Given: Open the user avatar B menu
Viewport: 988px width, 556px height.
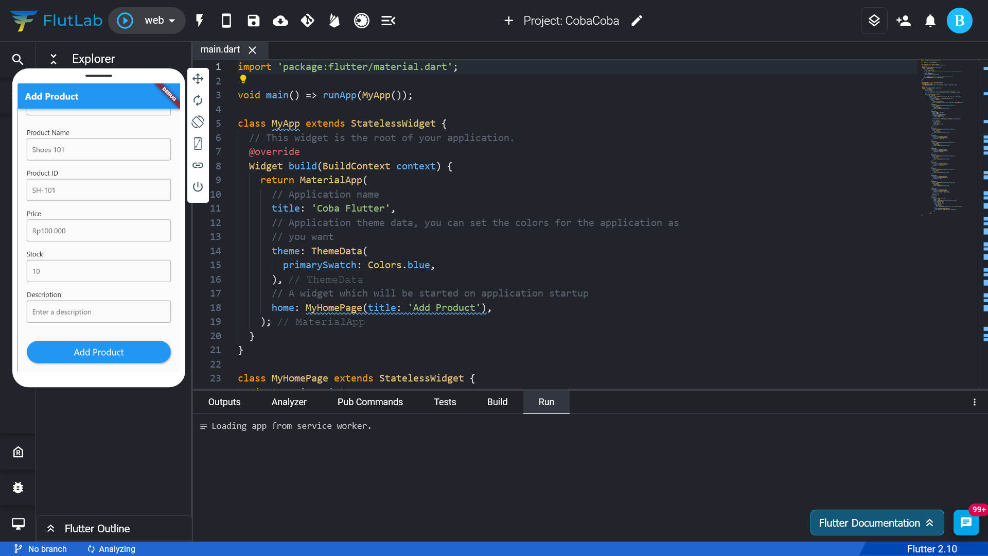Looking at the screenshot, I should 960,21.
